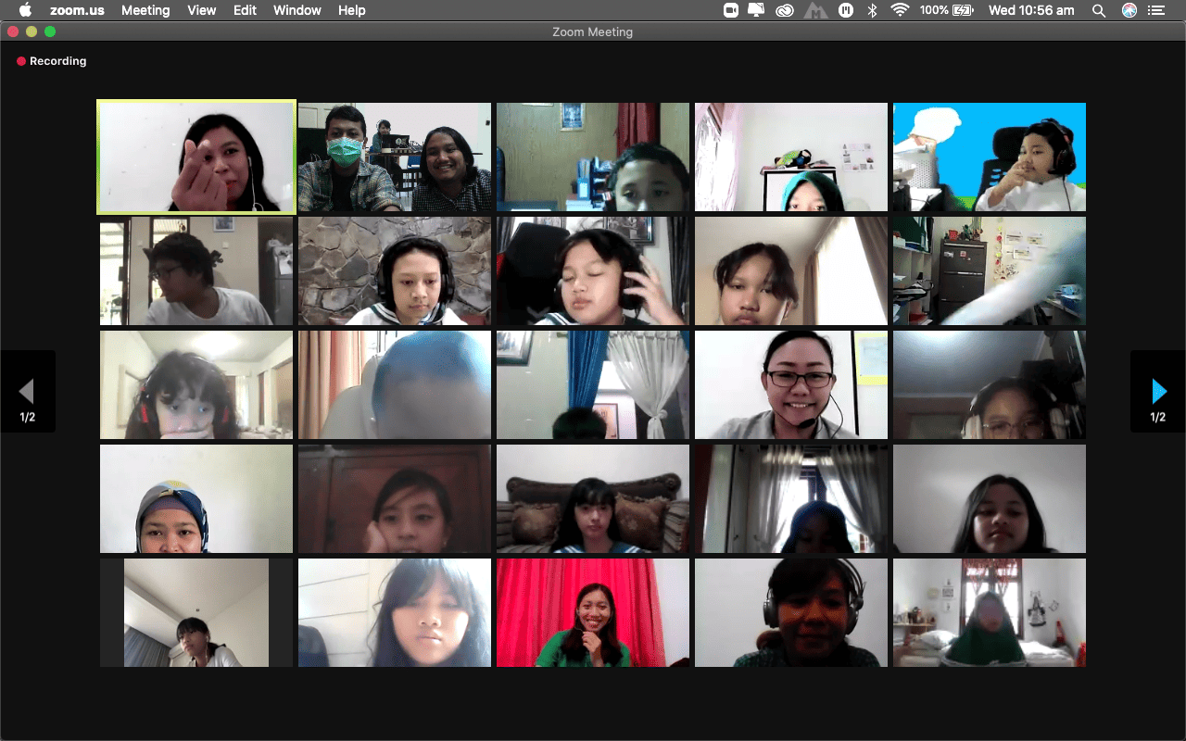Select narrow portrait-orientation video tile
Screen dimensions: 1186x741
click(x=196, y=613)
